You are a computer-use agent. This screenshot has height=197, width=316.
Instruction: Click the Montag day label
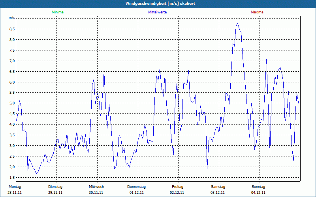15,187
